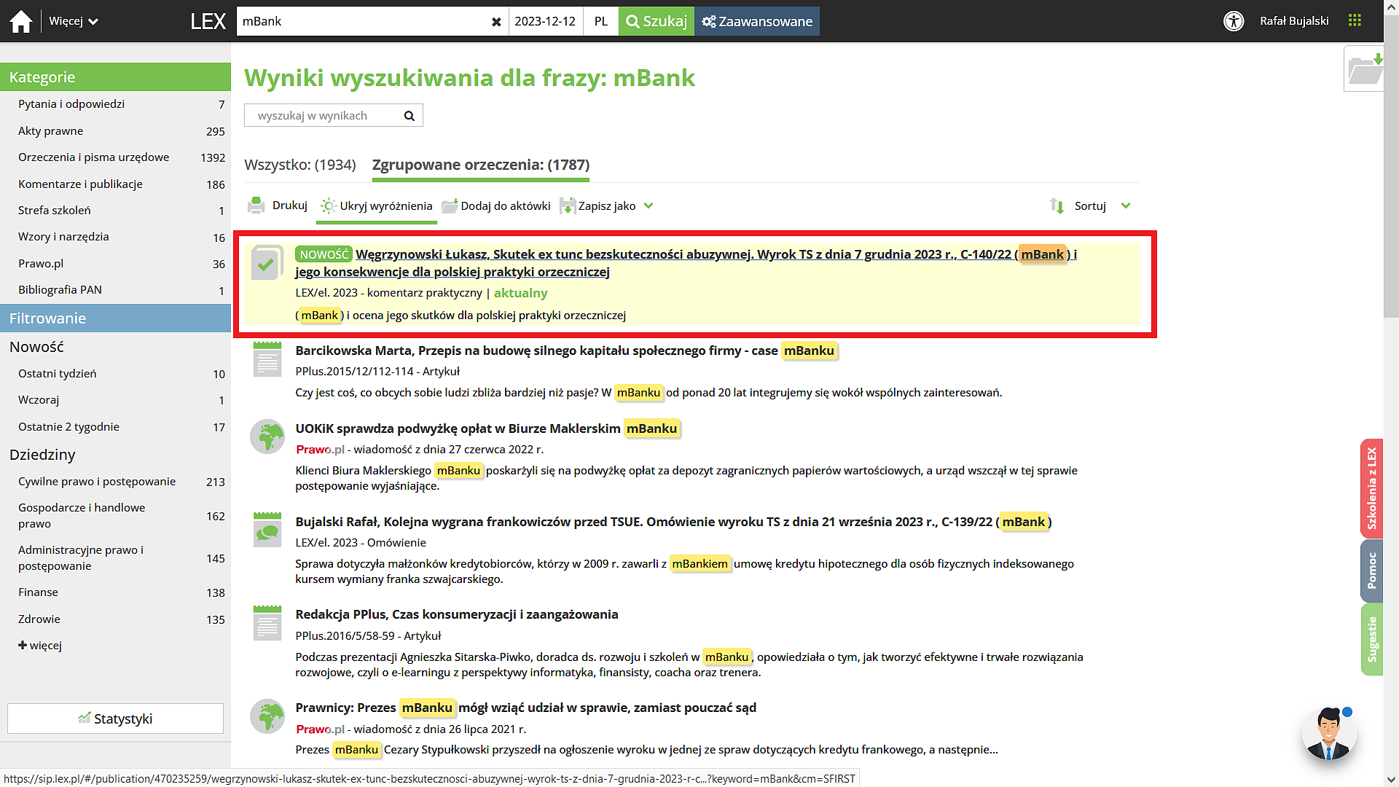1399x787 pixels.
Task: Click the Filtrowanie panel header
Action: pyautogui.click(x=115, y=318)
